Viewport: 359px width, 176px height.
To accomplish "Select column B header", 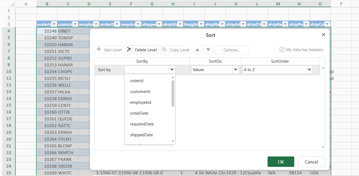I will click(x=47, y=4).
